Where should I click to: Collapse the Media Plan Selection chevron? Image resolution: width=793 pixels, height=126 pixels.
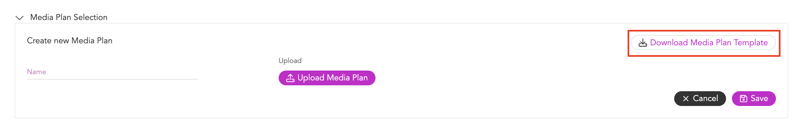point(20,18)
